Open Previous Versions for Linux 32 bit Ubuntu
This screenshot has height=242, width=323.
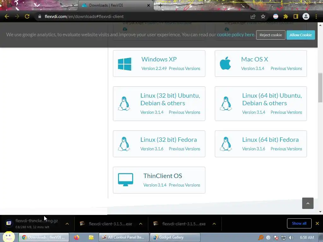184,112
